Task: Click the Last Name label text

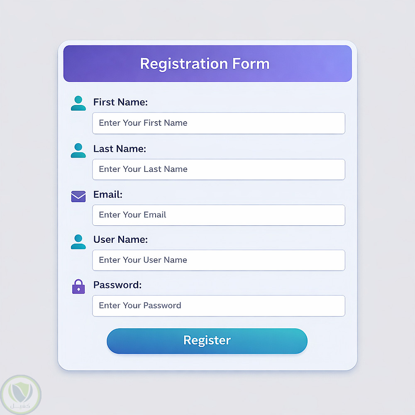Action: (x=120, y=149)
